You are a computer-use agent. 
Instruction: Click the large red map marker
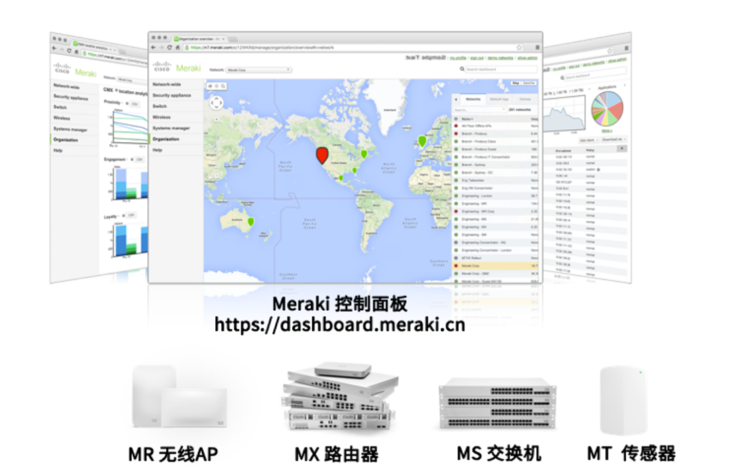[322, 154]
